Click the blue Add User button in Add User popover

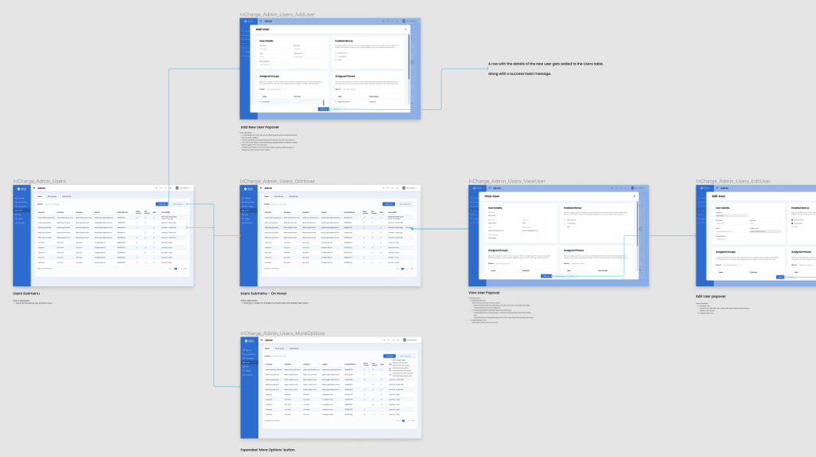click(322, 108)
